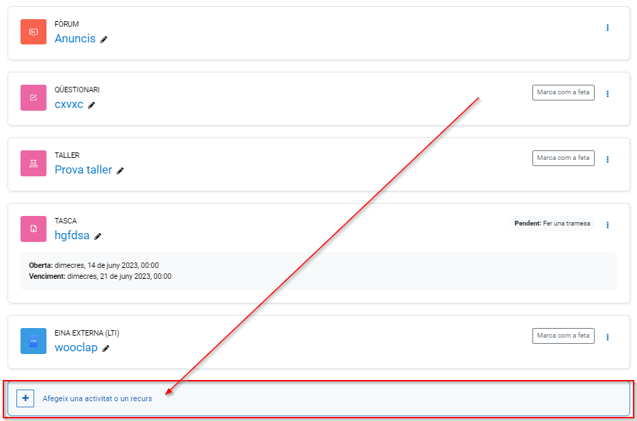637x421 pixels.
Task: Open the Prova taller workshop link
Action: pos(83,170)
